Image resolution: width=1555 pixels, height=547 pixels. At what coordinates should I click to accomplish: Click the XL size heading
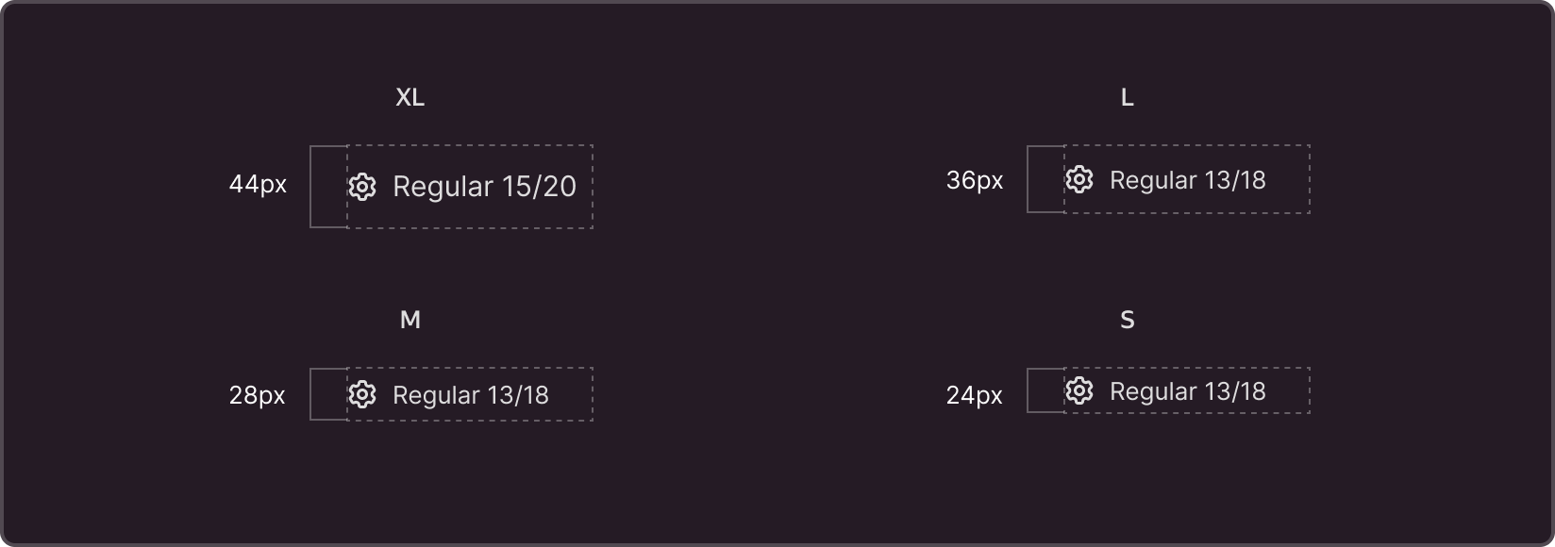410,97
